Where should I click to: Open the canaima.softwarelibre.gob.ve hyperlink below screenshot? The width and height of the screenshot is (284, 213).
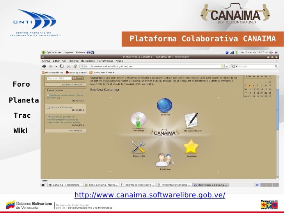[150, 195]
